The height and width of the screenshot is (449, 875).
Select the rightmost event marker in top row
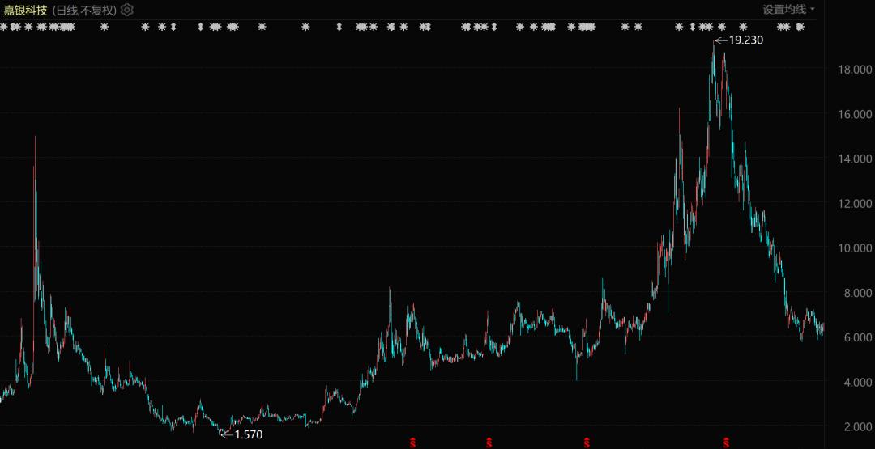pos(800,27)
